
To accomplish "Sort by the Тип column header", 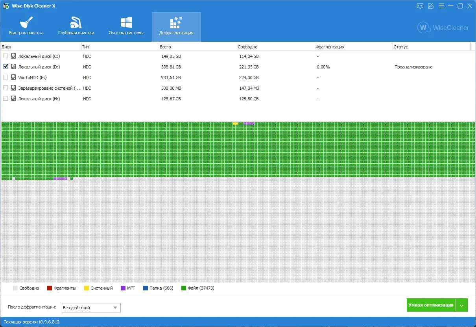I will pos(120,47).
